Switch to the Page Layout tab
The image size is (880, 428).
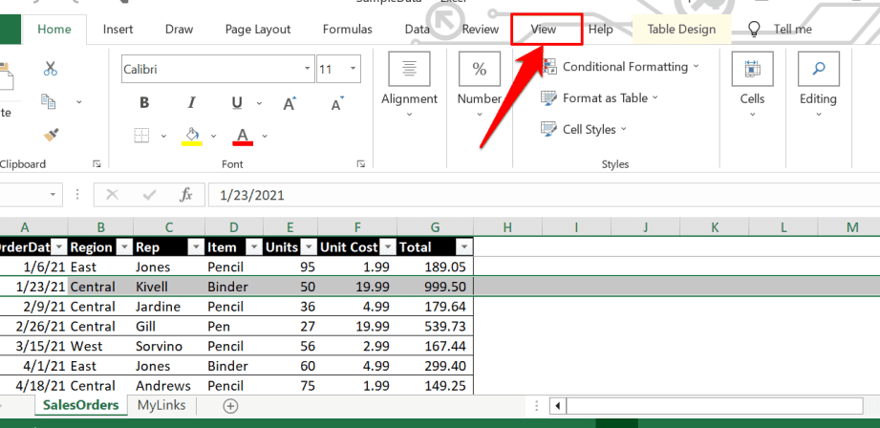point(258,30)
